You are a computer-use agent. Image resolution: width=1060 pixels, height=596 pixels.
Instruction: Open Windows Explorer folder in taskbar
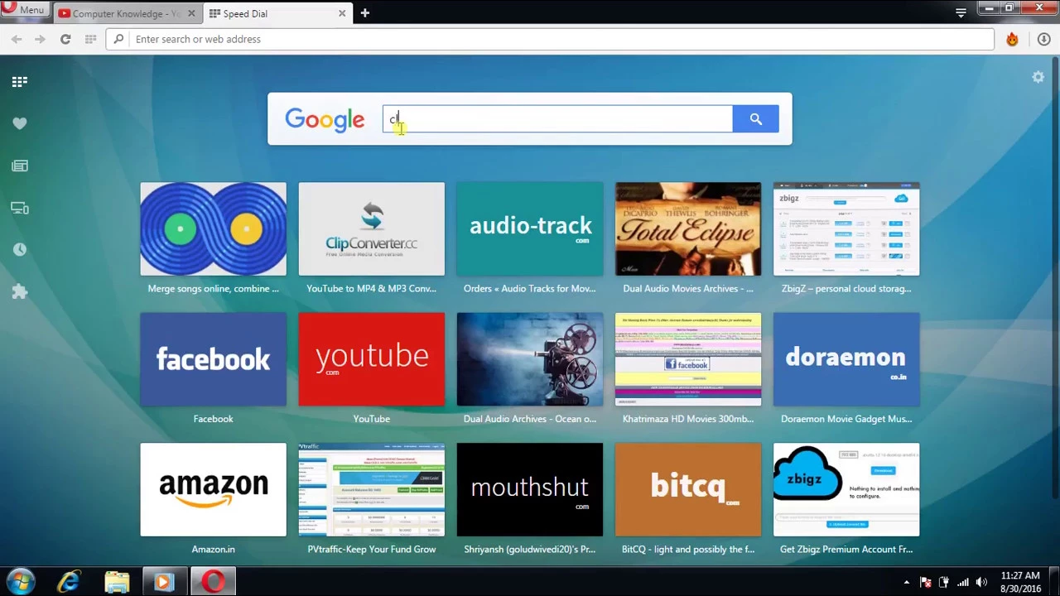coord(117,582)
